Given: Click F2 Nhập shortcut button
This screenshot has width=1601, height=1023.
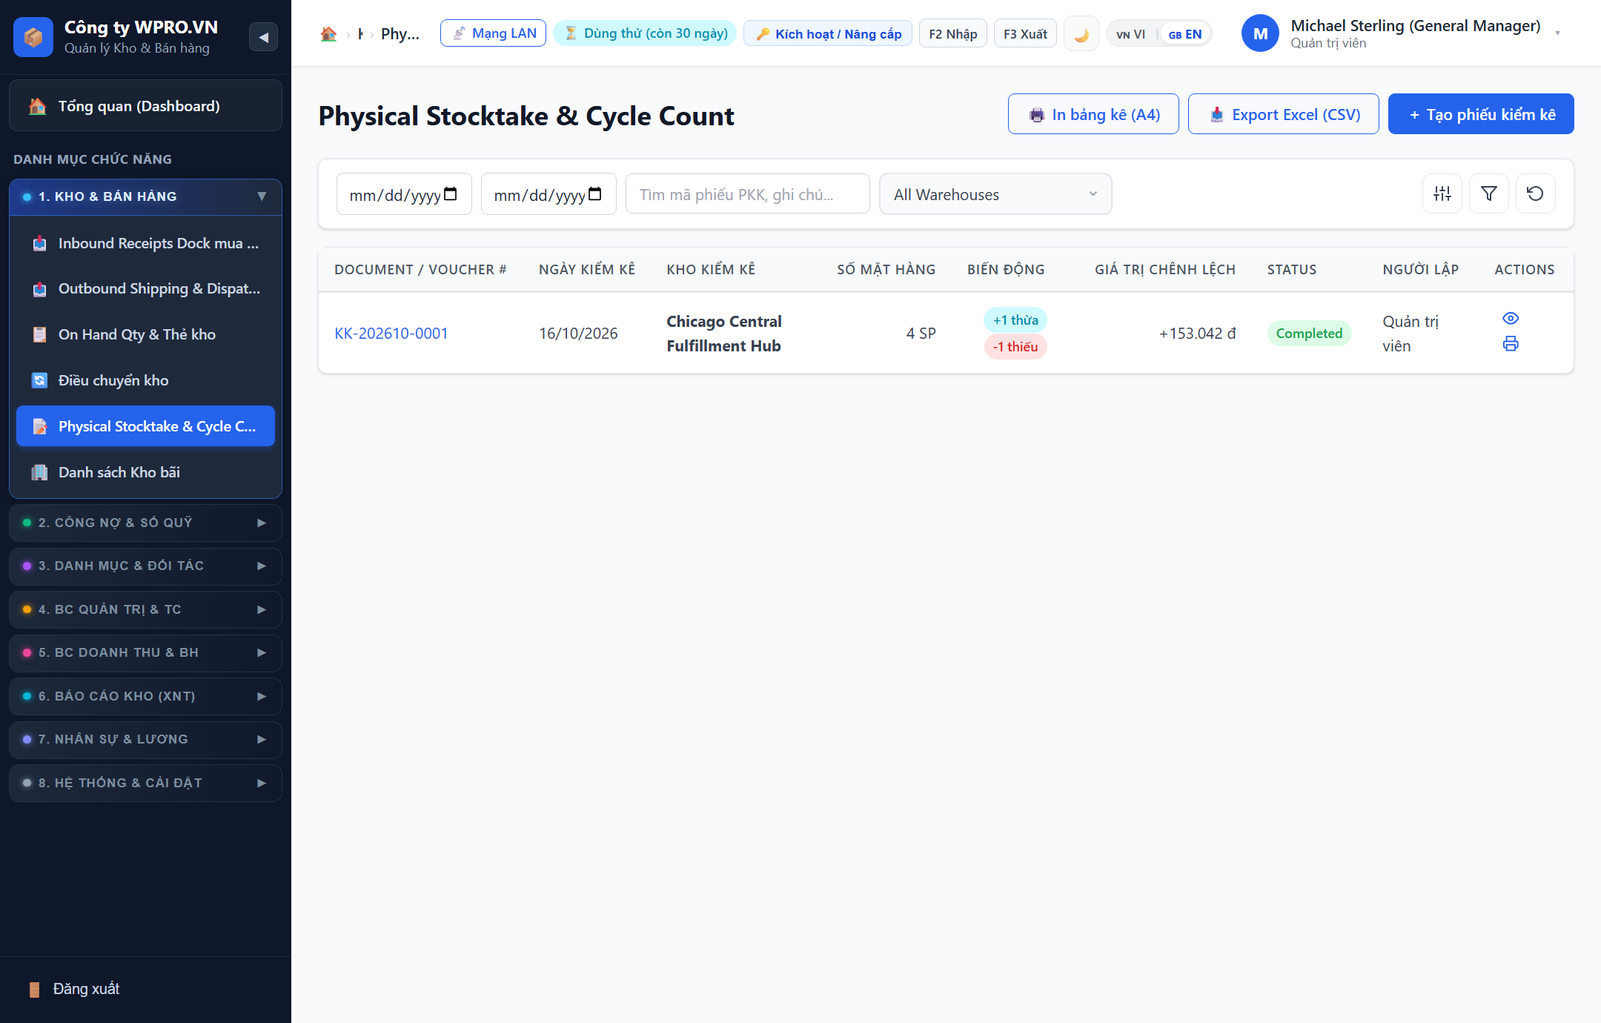Looking at the screenshot, I should 952,34.
